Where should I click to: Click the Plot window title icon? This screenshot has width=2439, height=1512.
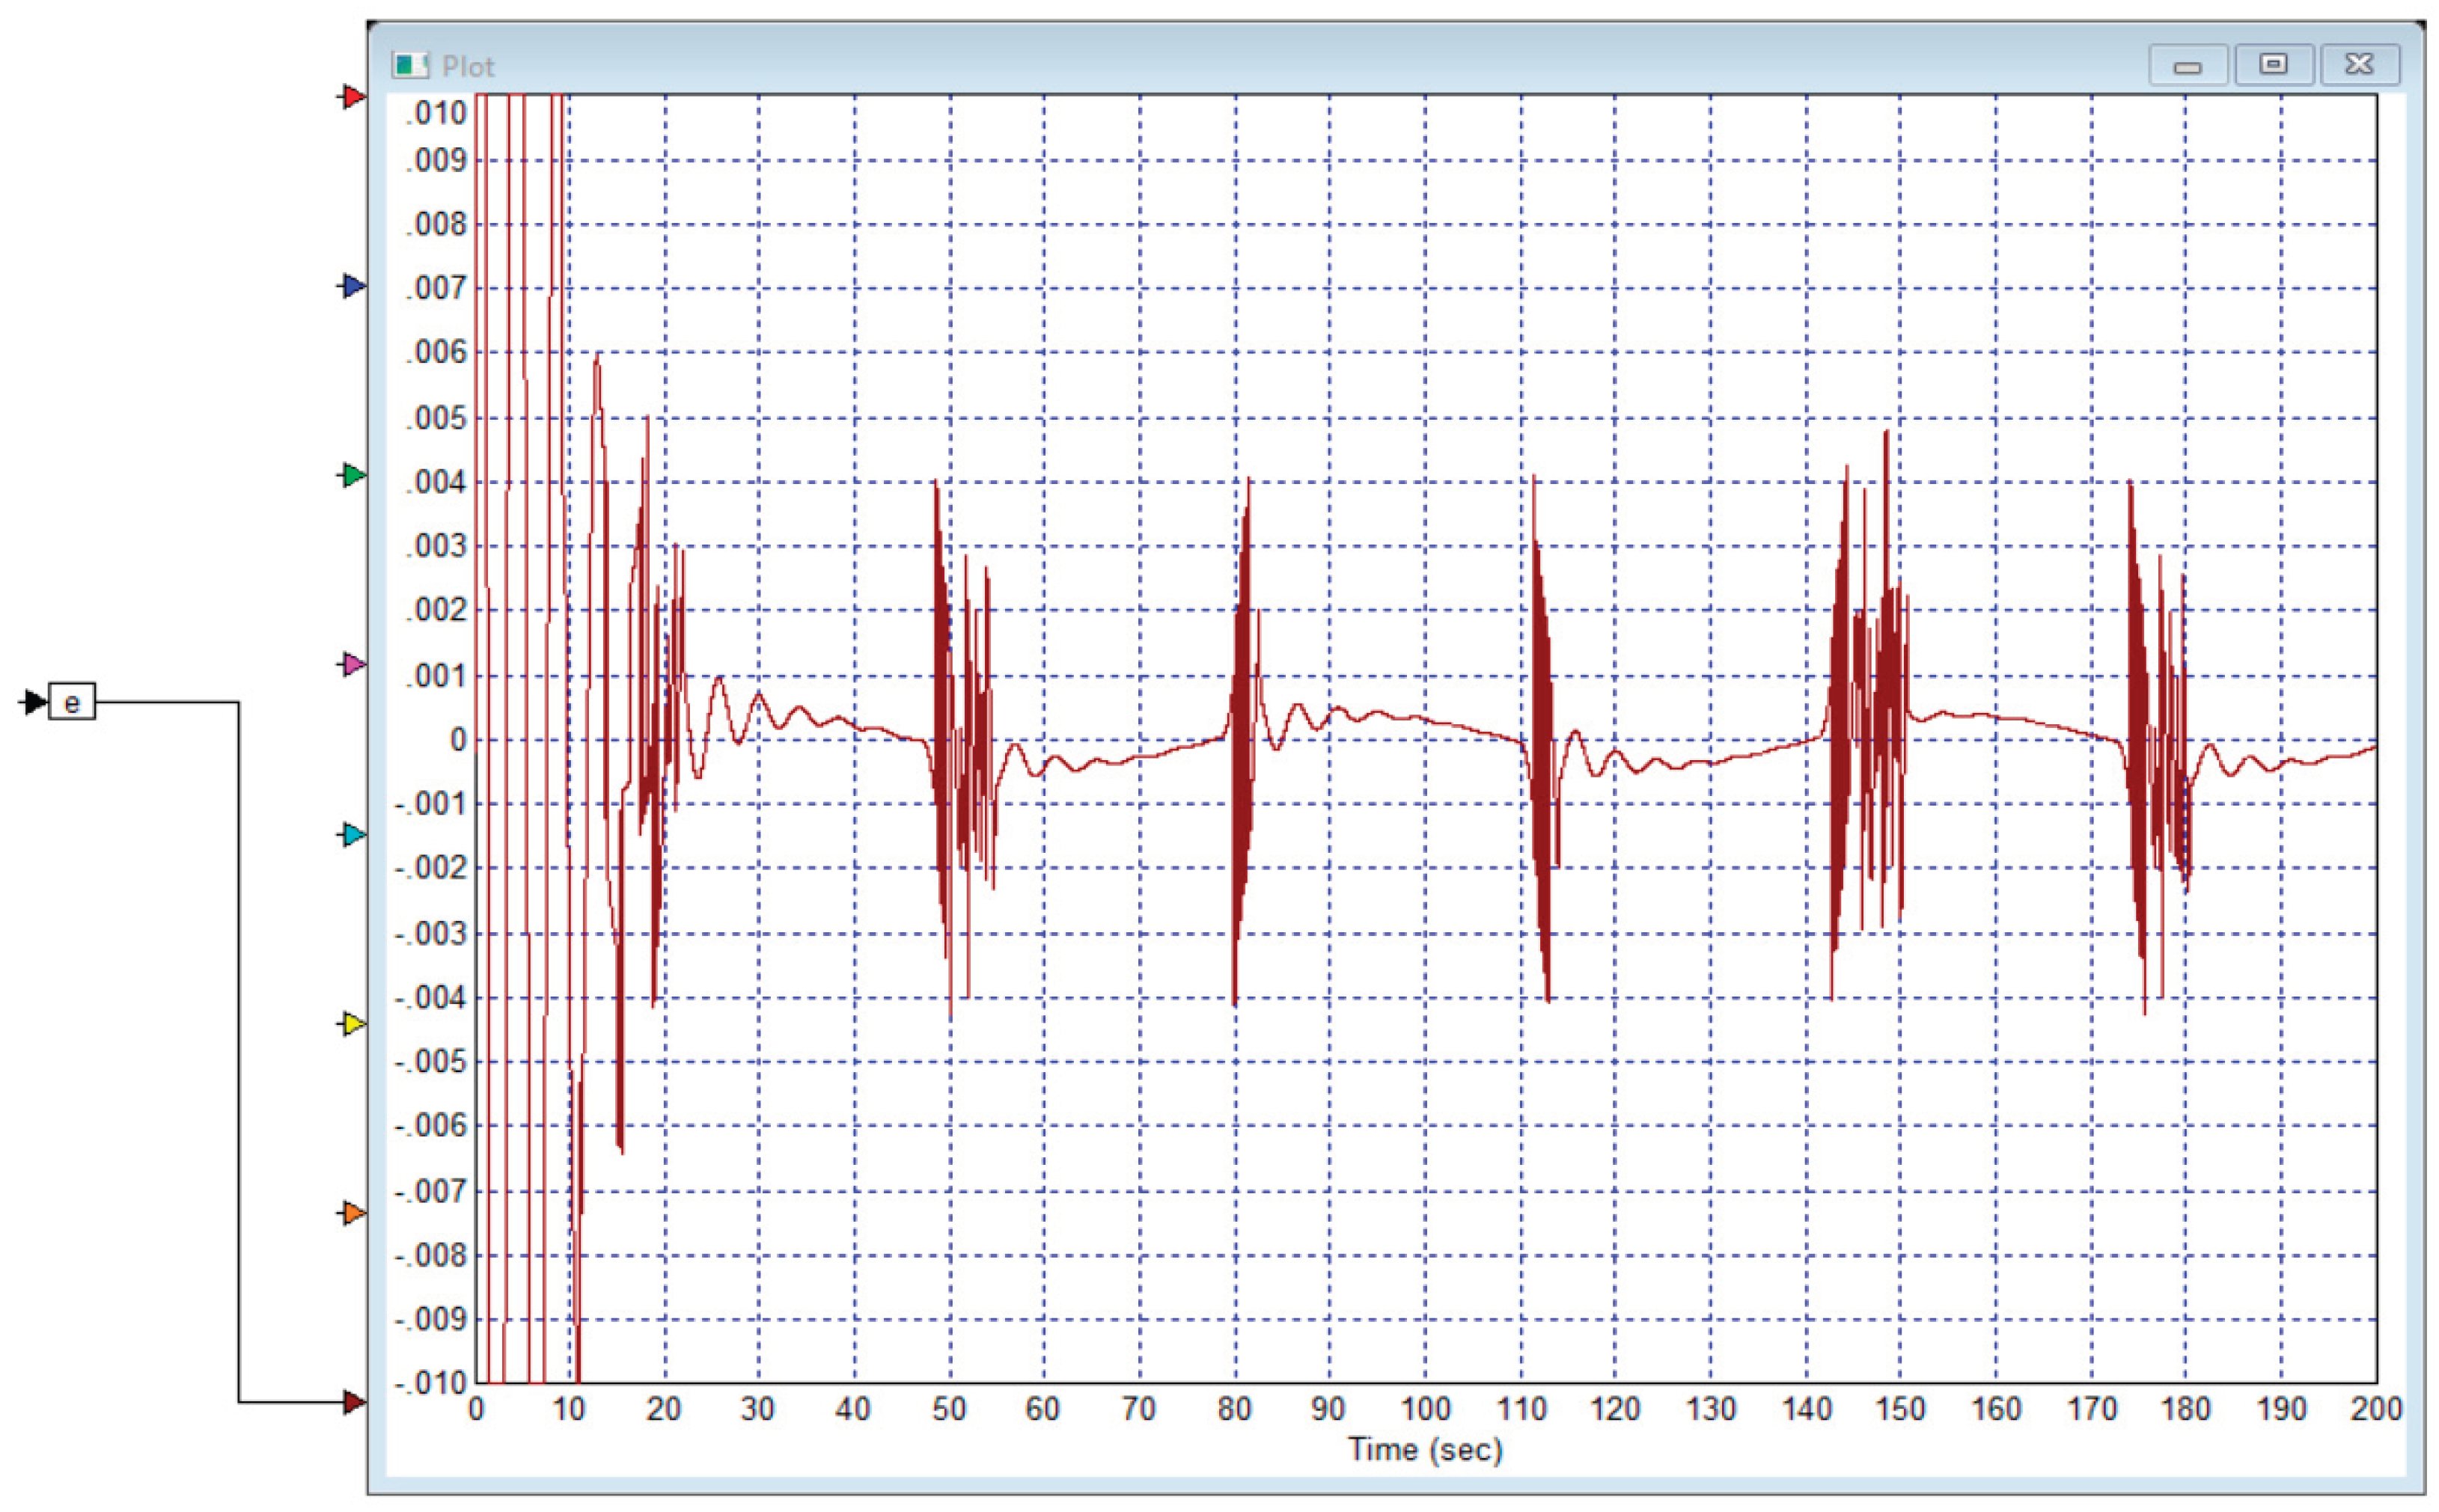[x=410, y=66]
